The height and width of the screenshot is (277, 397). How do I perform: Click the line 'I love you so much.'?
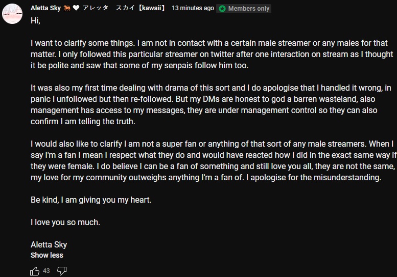(x=65, y=222)
